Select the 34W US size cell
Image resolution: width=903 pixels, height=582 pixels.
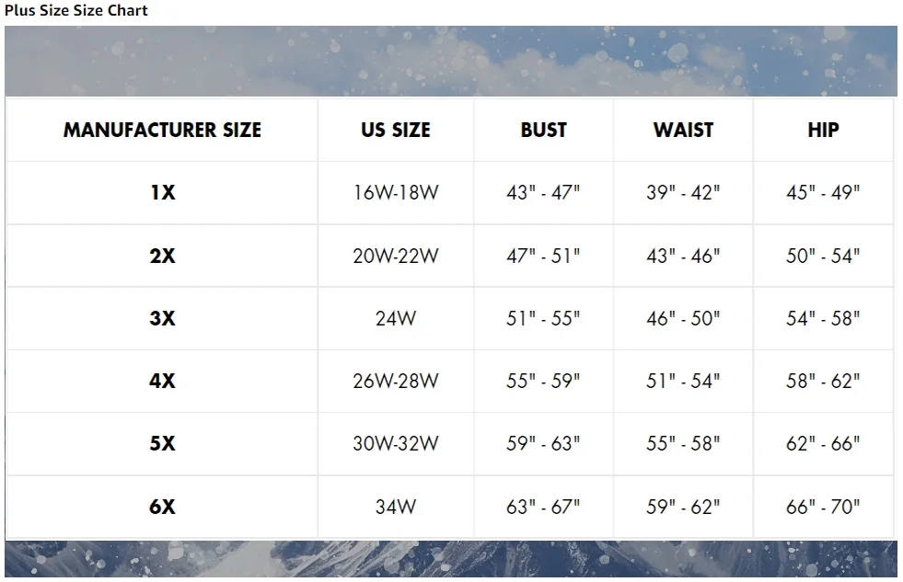pyautogui.click(x=396, y=507)
